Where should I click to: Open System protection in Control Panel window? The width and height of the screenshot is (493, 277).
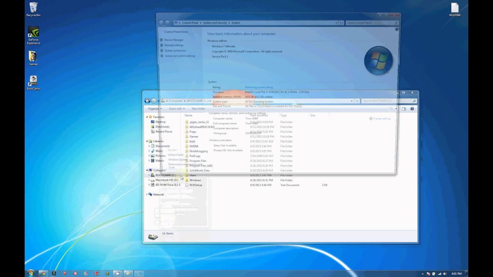pos(175,51)
